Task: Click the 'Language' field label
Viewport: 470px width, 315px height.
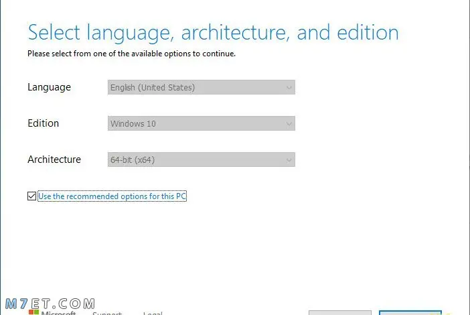Action: pos(49,87)
